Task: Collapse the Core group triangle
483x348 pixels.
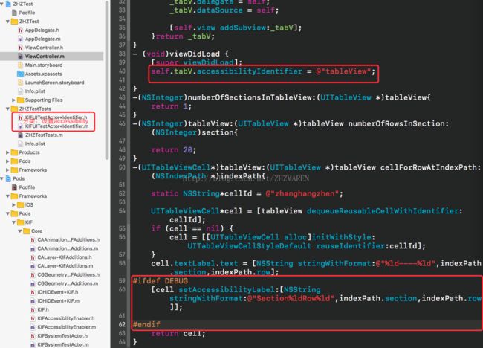Action: pos(20,231)
